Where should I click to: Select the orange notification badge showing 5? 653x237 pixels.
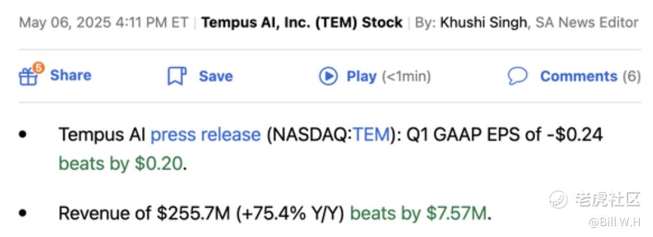tap(38, 68)
